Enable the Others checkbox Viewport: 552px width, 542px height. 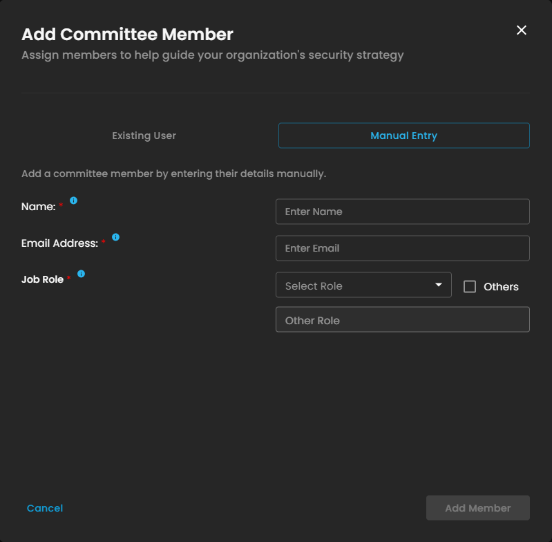pyautogui.click(x=470, y=286)
